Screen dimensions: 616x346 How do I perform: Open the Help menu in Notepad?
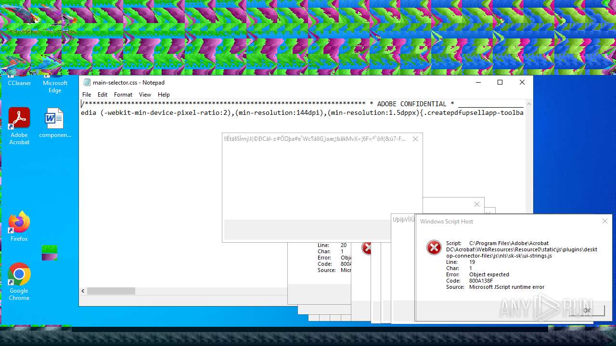[x=164, y=95]
